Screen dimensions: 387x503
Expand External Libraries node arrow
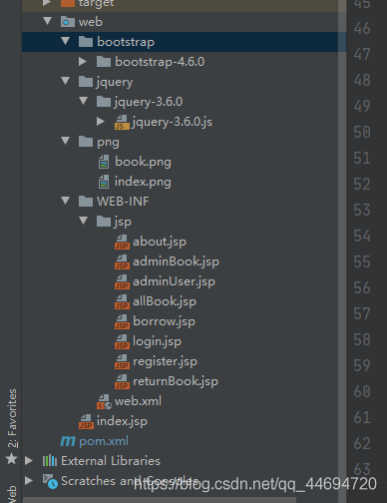pyautogui.click(x=29, y=460)
